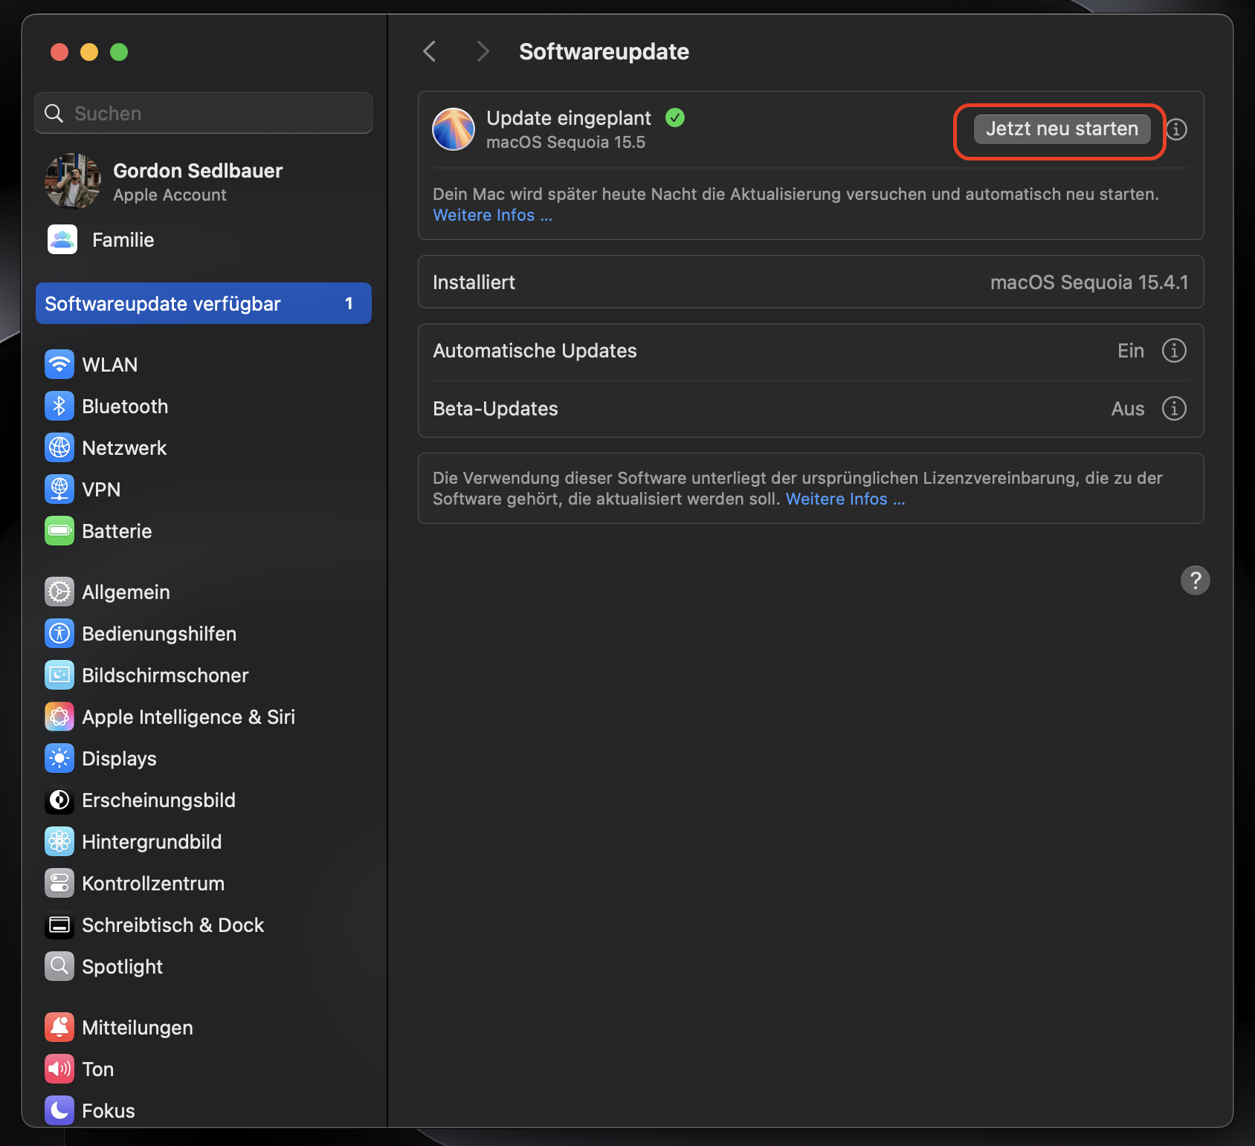The image size is (1255, 1146).
Task: Click the forward navigation chevron
Action: click(x=483, y=51)
